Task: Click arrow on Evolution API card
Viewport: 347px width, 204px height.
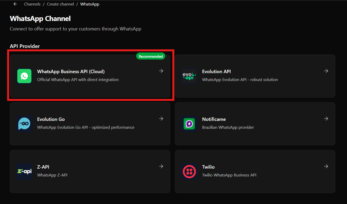Action: 326,71
